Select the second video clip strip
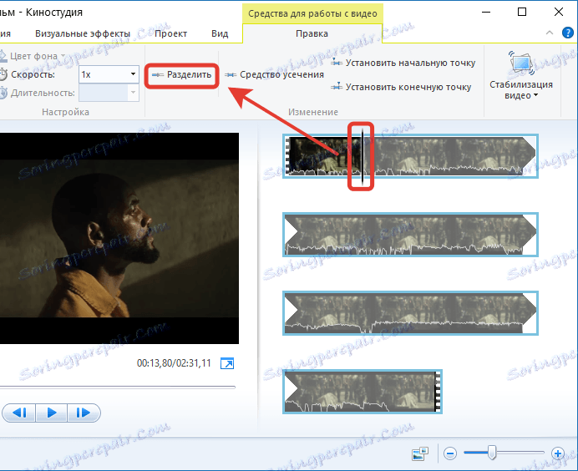 [x=410, y=235]
